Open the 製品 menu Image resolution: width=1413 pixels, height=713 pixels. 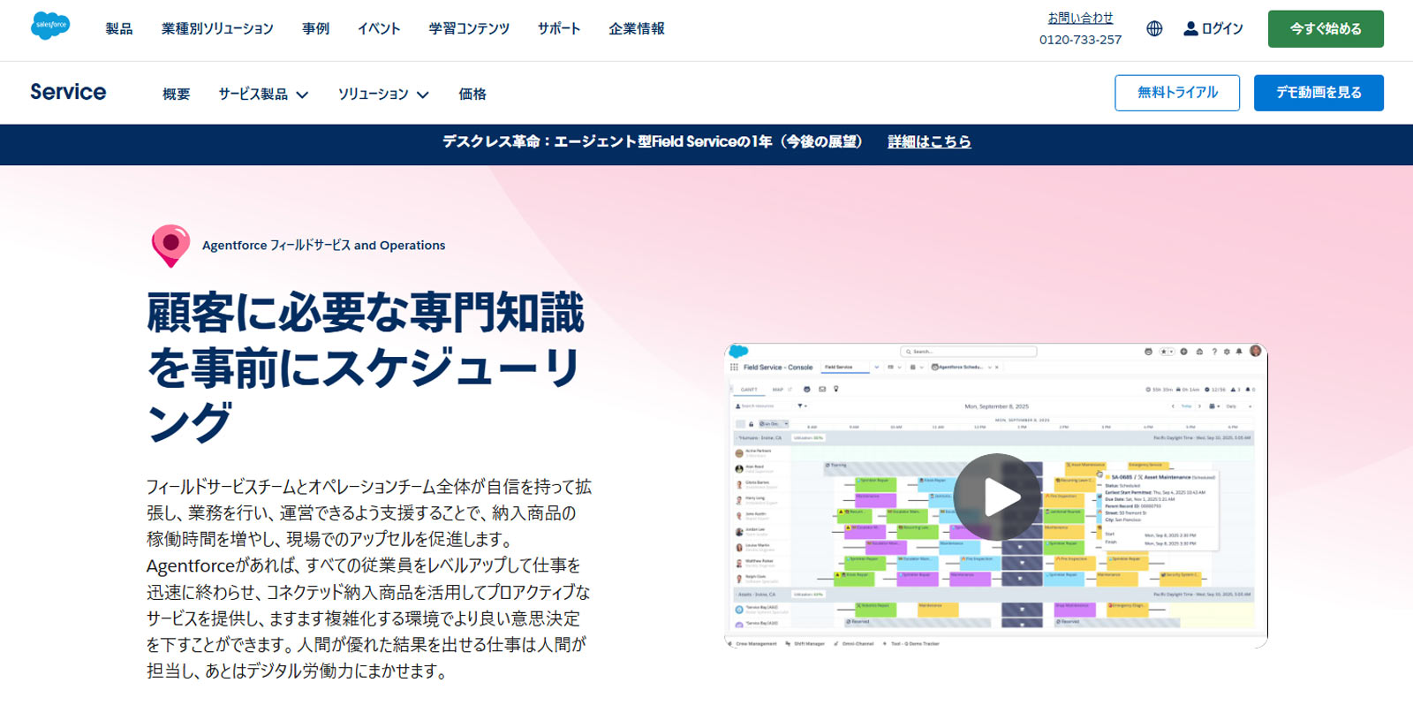[x=119, y=28]
